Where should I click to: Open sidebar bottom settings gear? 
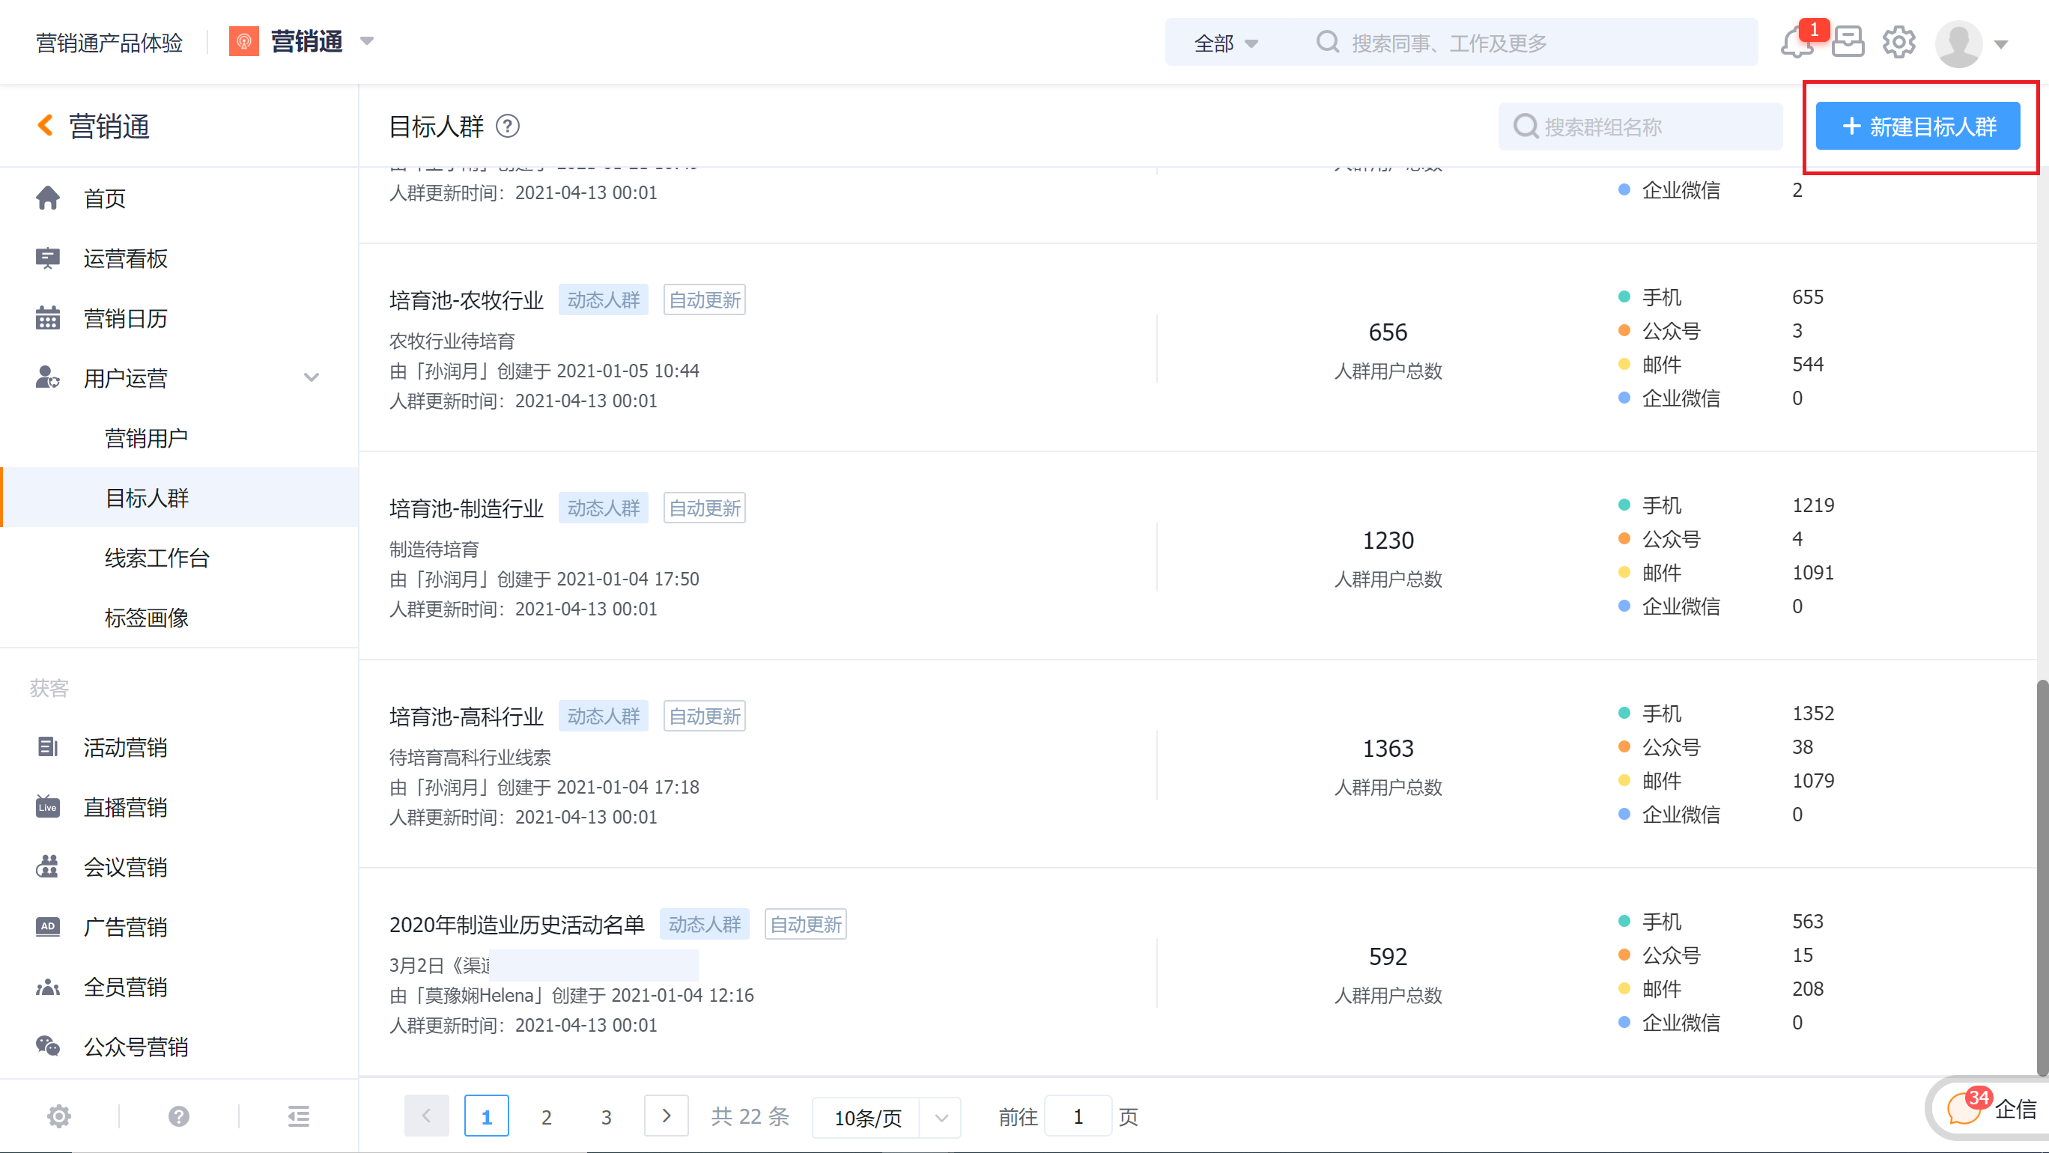point(59,1116)
